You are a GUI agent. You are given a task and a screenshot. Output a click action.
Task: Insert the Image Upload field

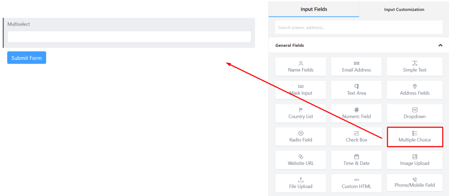click(415, 160)
